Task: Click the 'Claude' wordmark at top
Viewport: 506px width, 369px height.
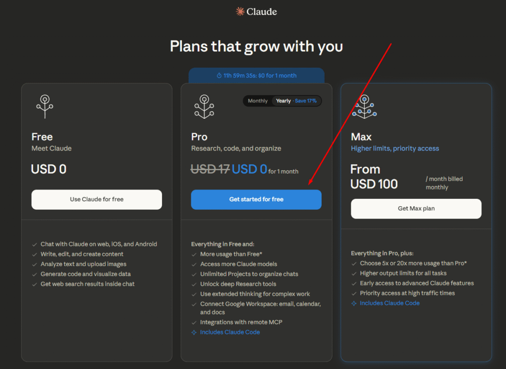Action: click(x=262, y=11)
